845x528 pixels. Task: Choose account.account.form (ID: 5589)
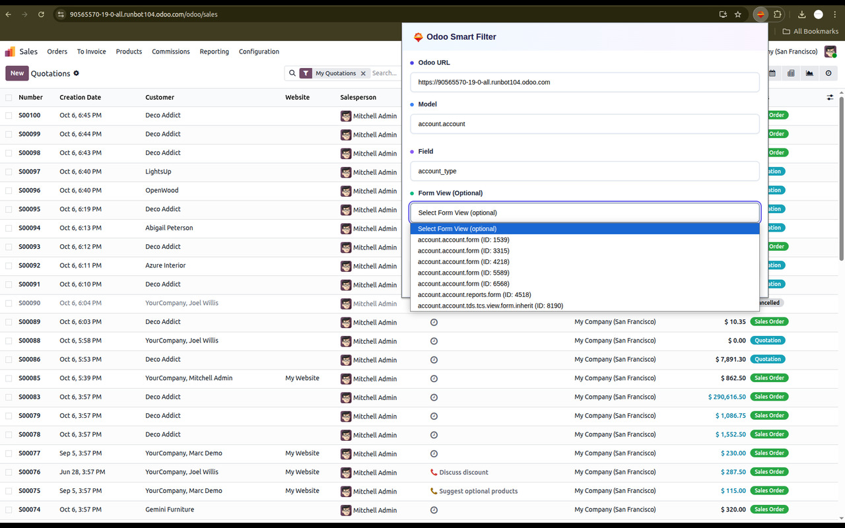(x=585, y=273)
